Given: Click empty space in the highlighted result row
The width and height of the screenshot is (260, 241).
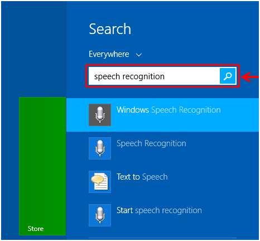Looking at the screenshot, I should [240, 121].
